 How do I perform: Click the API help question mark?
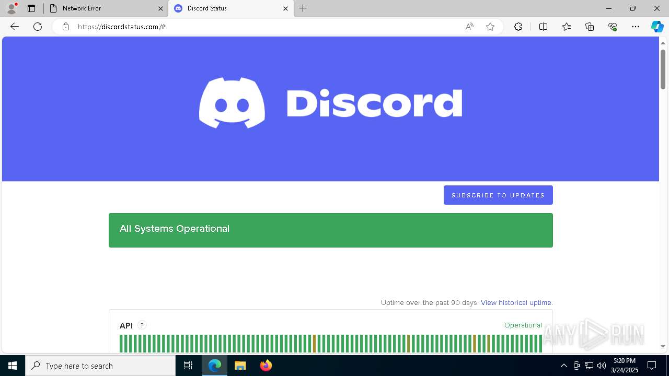142,325
